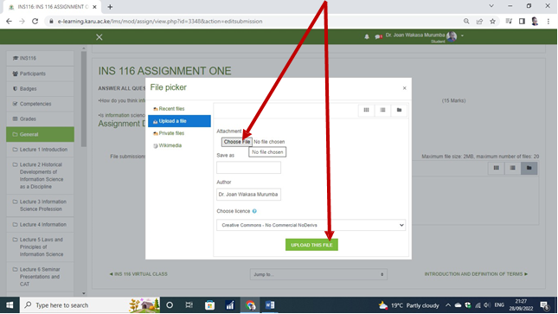Click the Choose File button

(x=237, y=142)
